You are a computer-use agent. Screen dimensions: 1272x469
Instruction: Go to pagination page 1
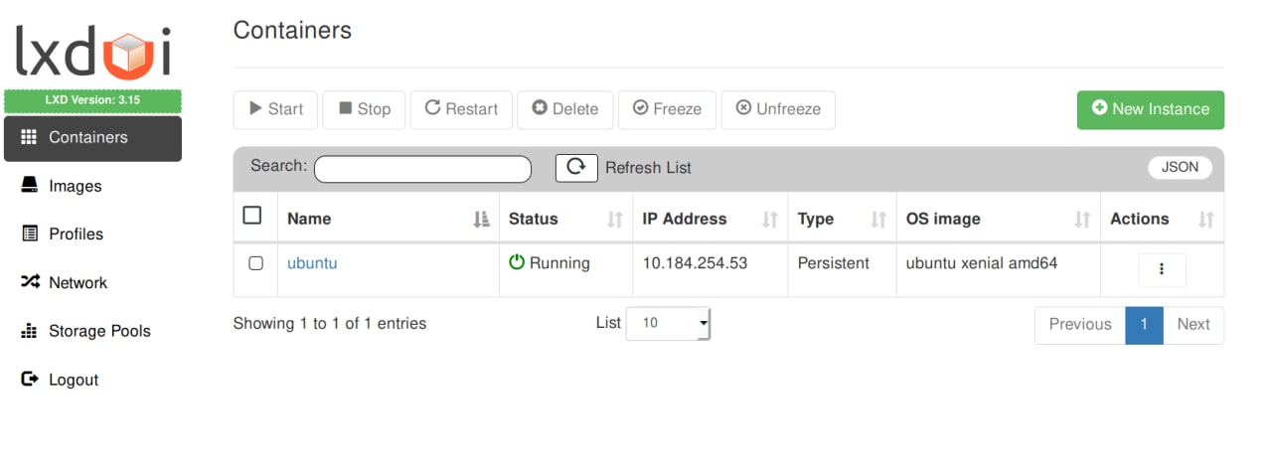tap(1144, 325)
